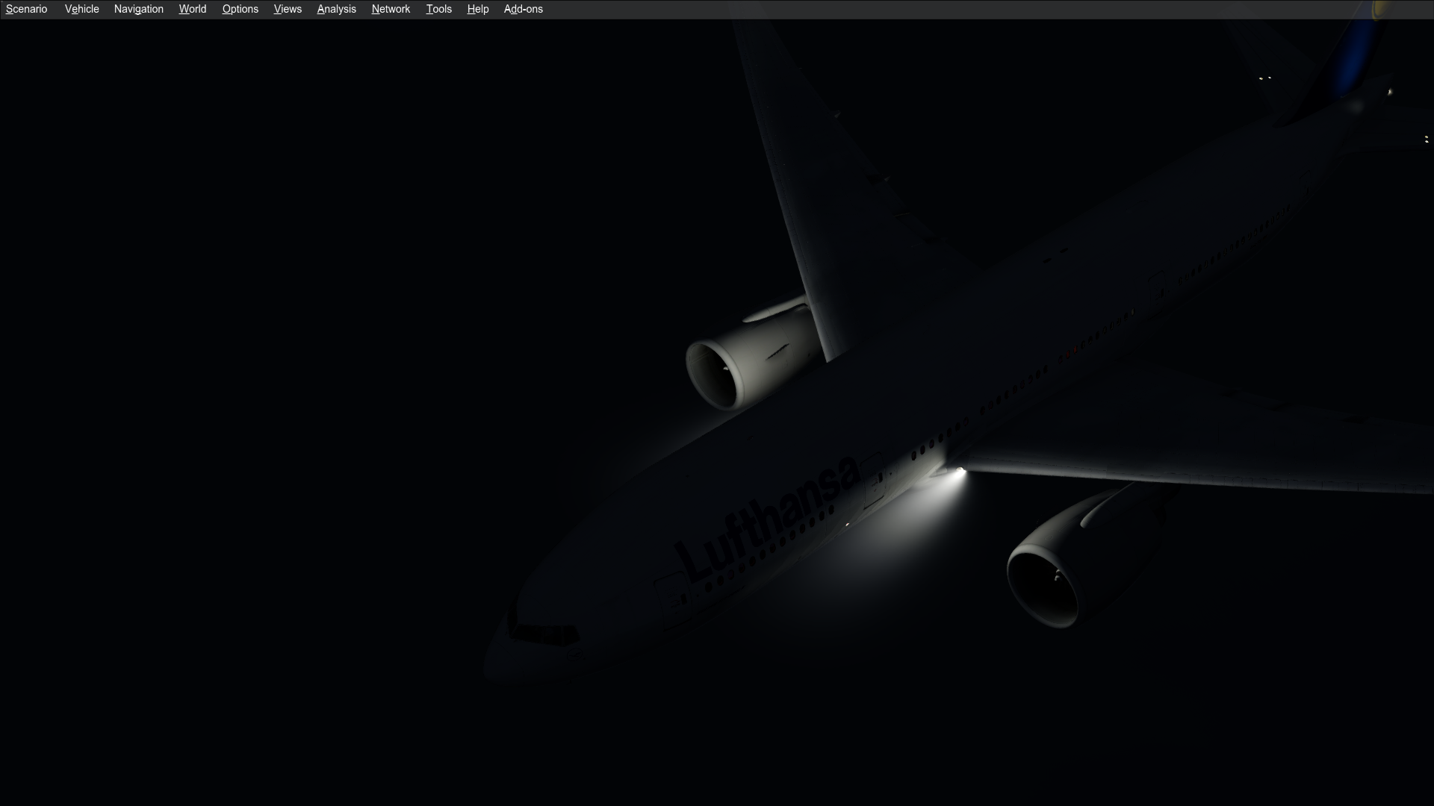
Task: Open the Analysis menu
Action: click(337, 9)
